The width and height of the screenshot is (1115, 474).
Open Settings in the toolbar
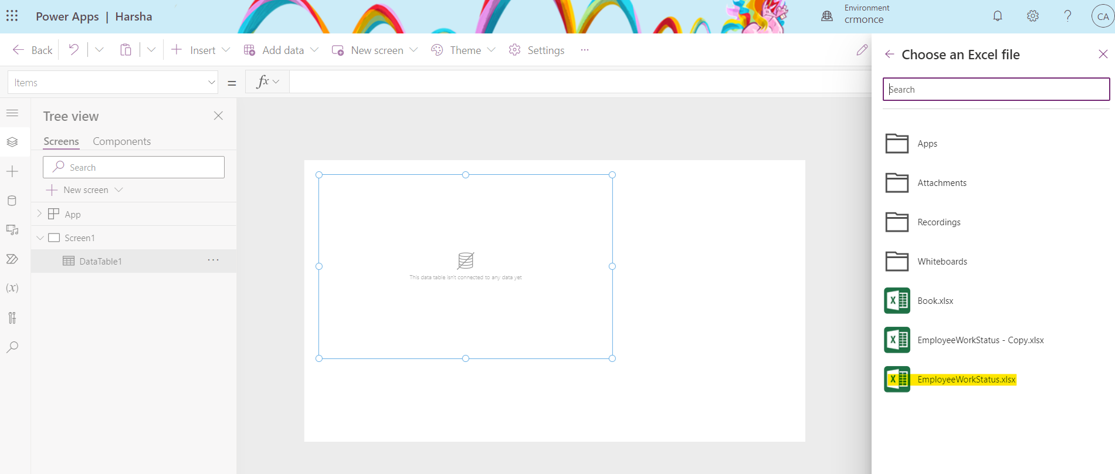(x=537, y=50)
